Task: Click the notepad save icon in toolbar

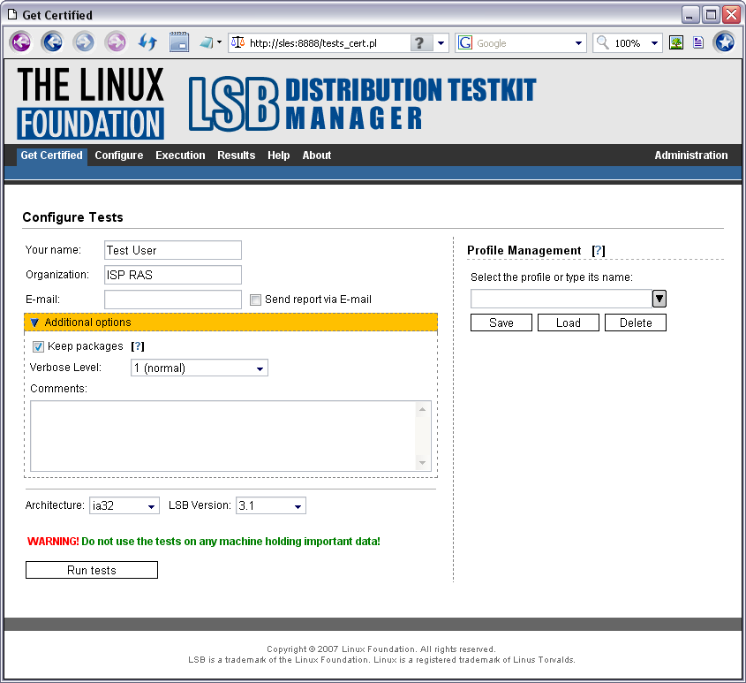Action: [x=179, y=42]
